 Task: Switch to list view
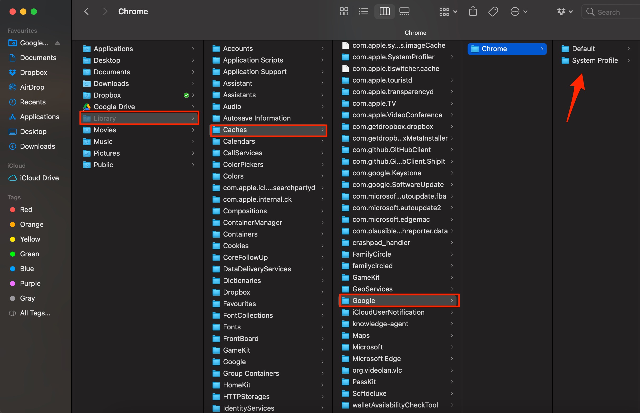tap(363, 12)
